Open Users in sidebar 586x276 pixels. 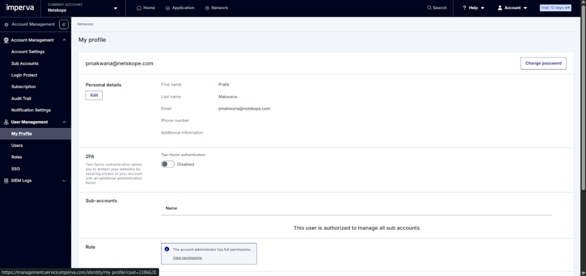click(x=17, y=146)
